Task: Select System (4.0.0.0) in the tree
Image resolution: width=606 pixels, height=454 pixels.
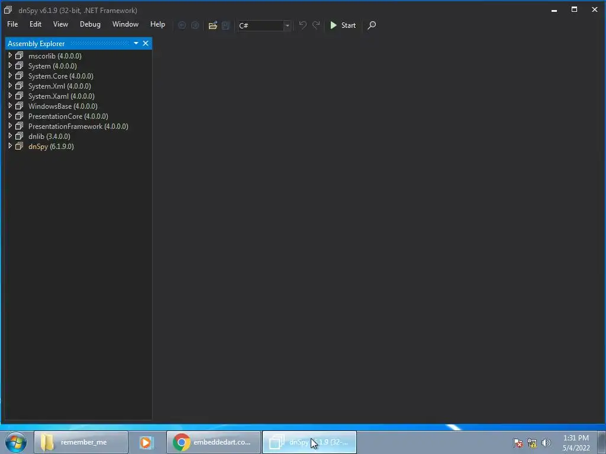Action: tap(53, 66)
